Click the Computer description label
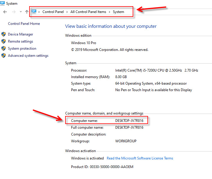 (x=88, y=134)
